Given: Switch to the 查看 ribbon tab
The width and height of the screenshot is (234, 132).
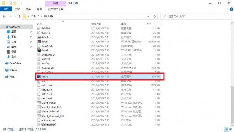Looking at the screenshot, I should 39,9.
